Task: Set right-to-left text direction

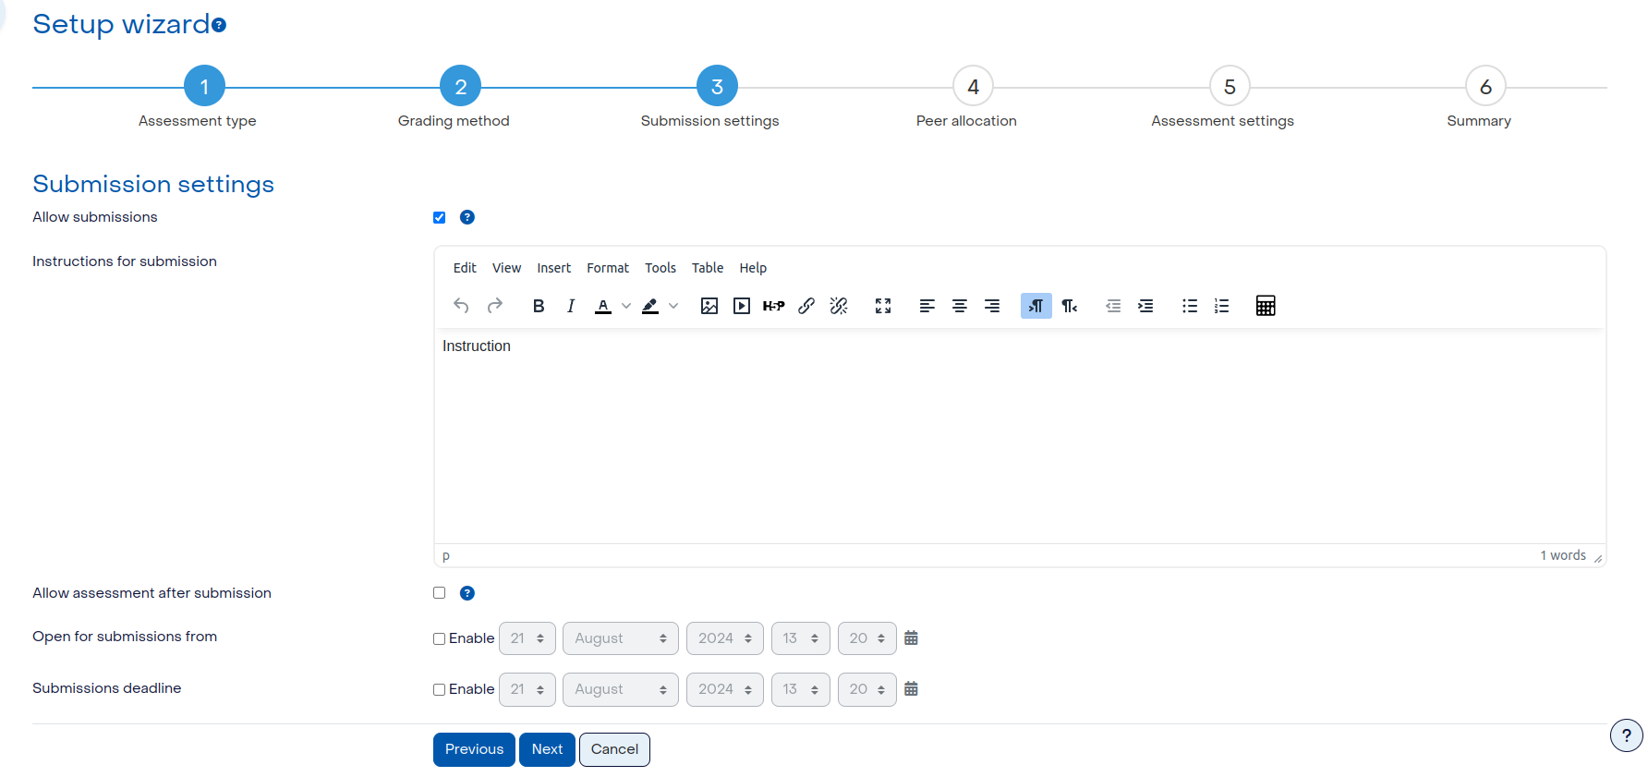Action: tap(1070, 306)
